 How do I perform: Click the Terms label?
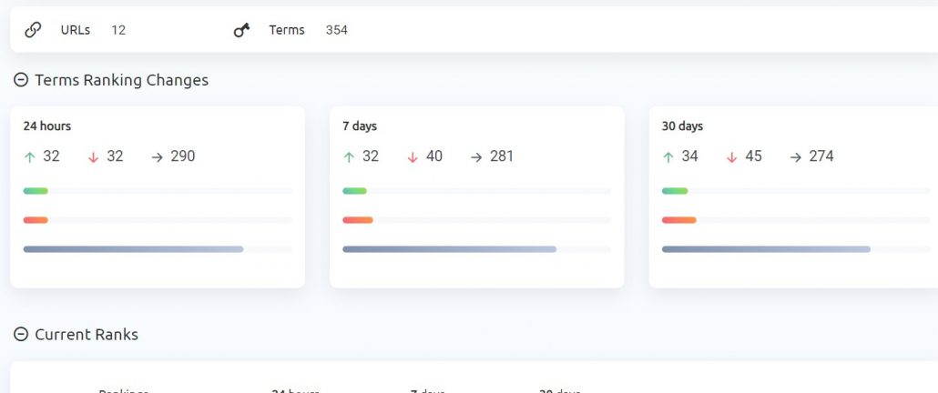tap(287, 30)
